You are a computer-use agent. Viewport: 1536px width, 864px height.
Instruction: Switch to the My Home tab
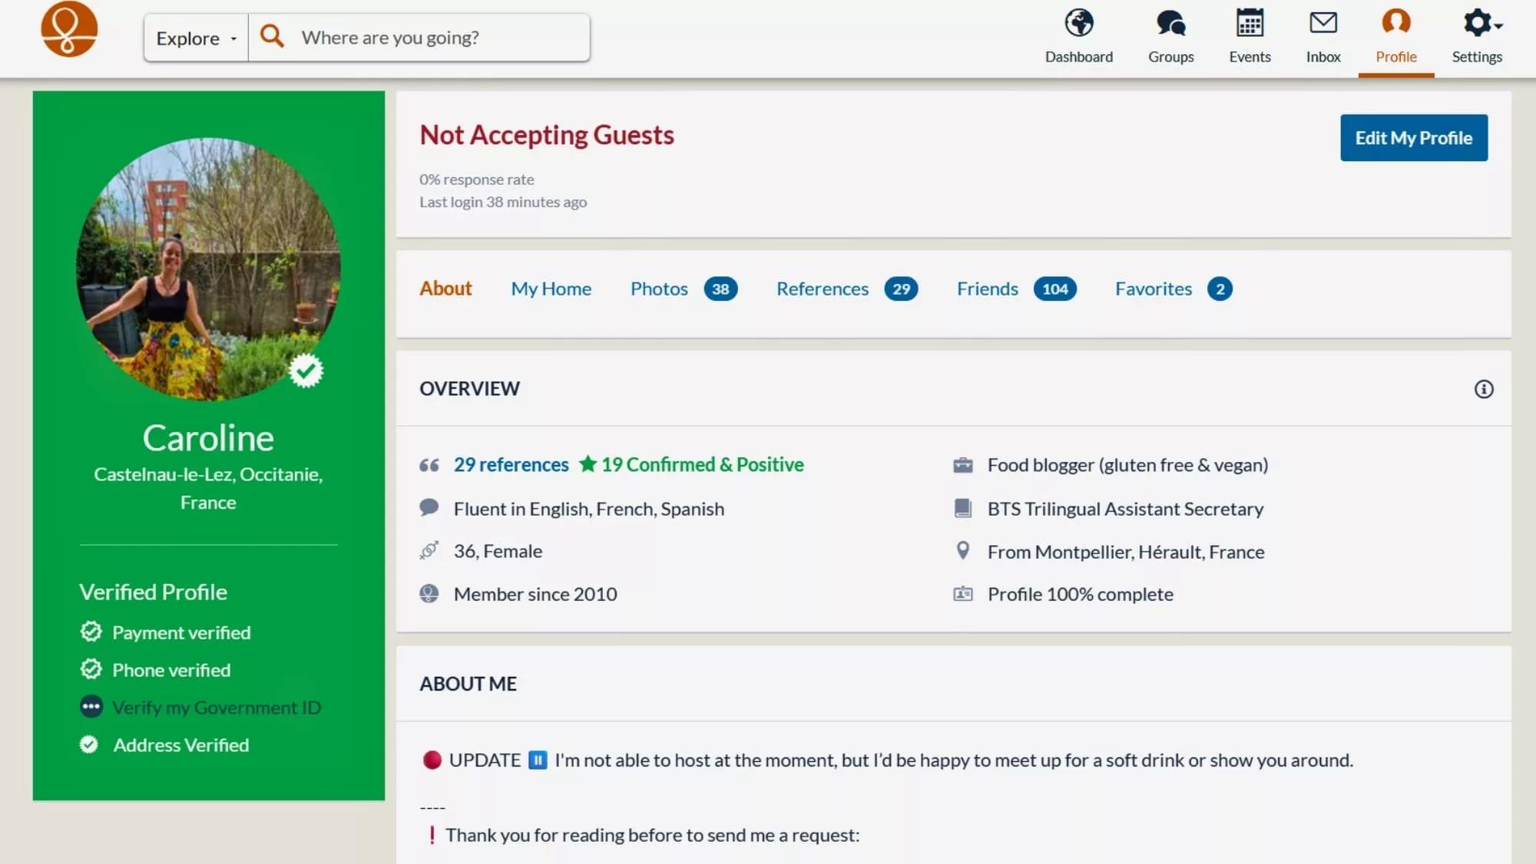click(551, 289)
